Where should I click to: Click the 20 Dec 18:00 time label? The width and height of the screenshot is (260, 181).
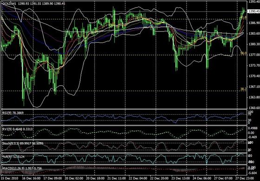click(x=95, y=179)
